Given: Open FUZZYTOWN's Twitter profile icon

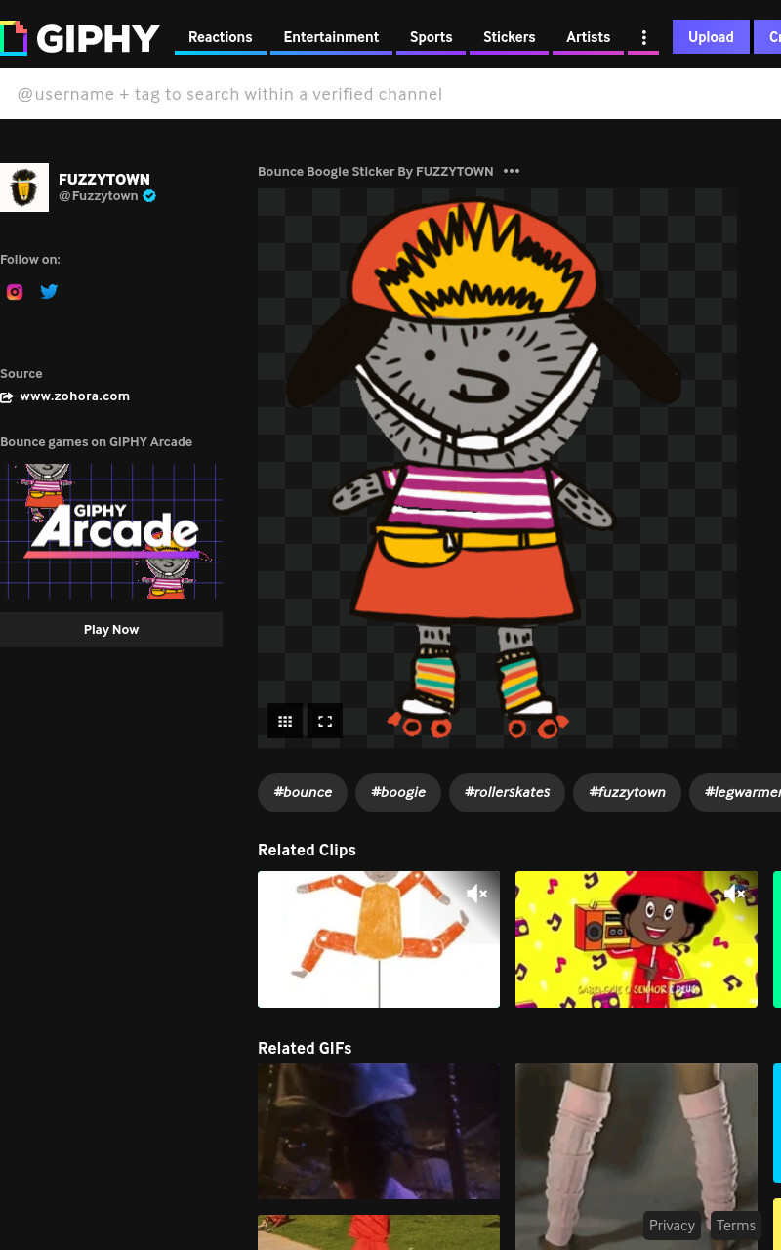Looking at the screenshot, I should coord(49,291).
